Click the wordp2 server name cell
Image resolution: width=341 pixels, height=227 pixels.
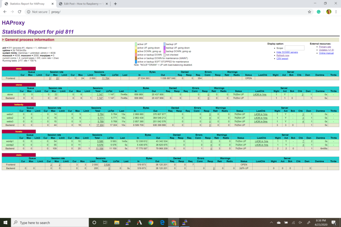(10, 145)
